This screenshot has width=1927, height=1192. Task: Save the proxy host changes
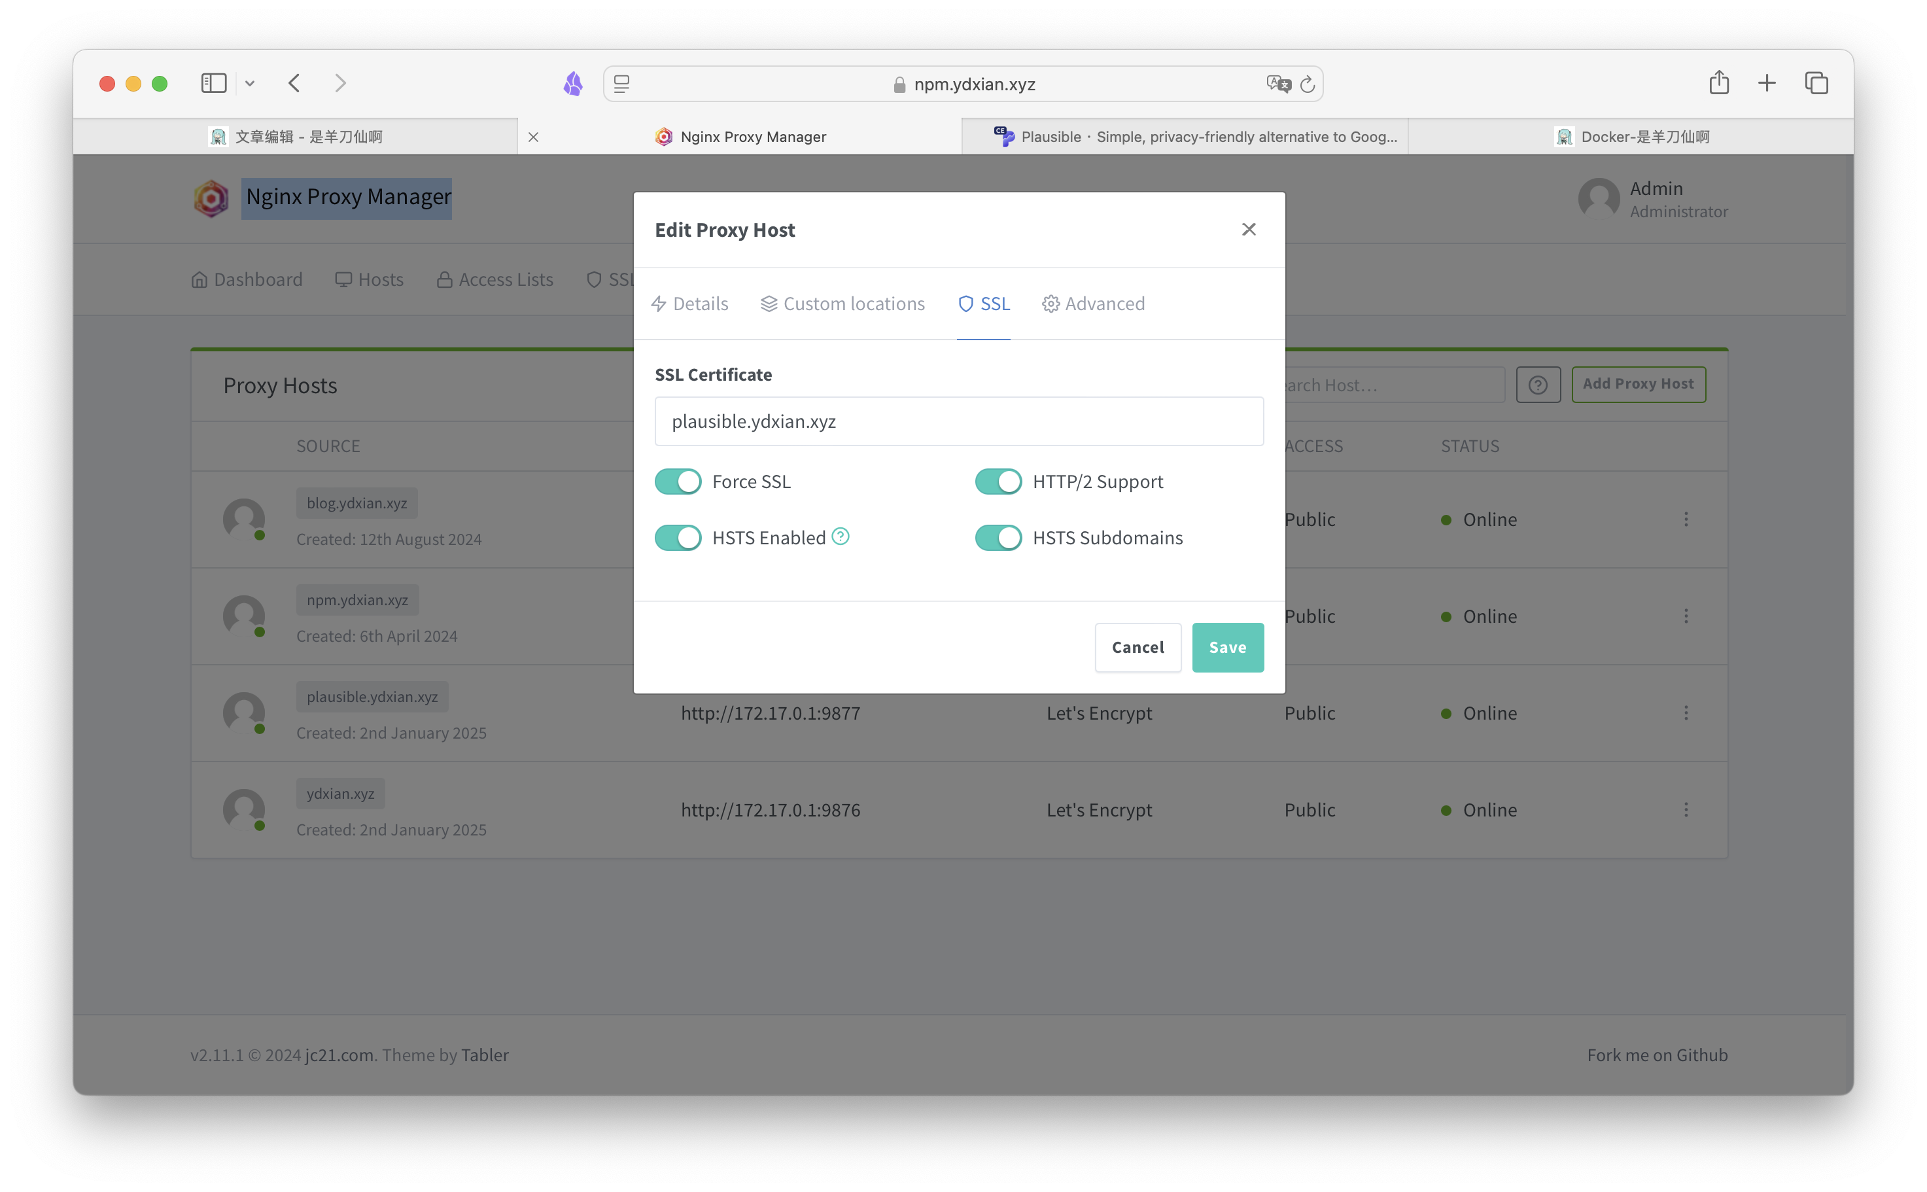point(1227,647)
